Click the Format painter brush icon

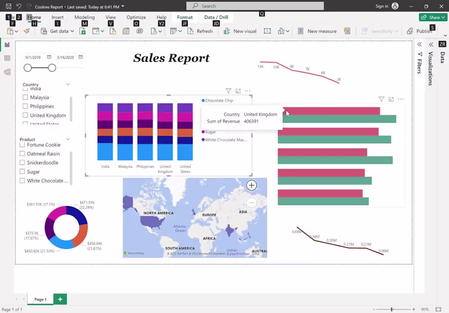pyautogui.click(x=27, y=31)
